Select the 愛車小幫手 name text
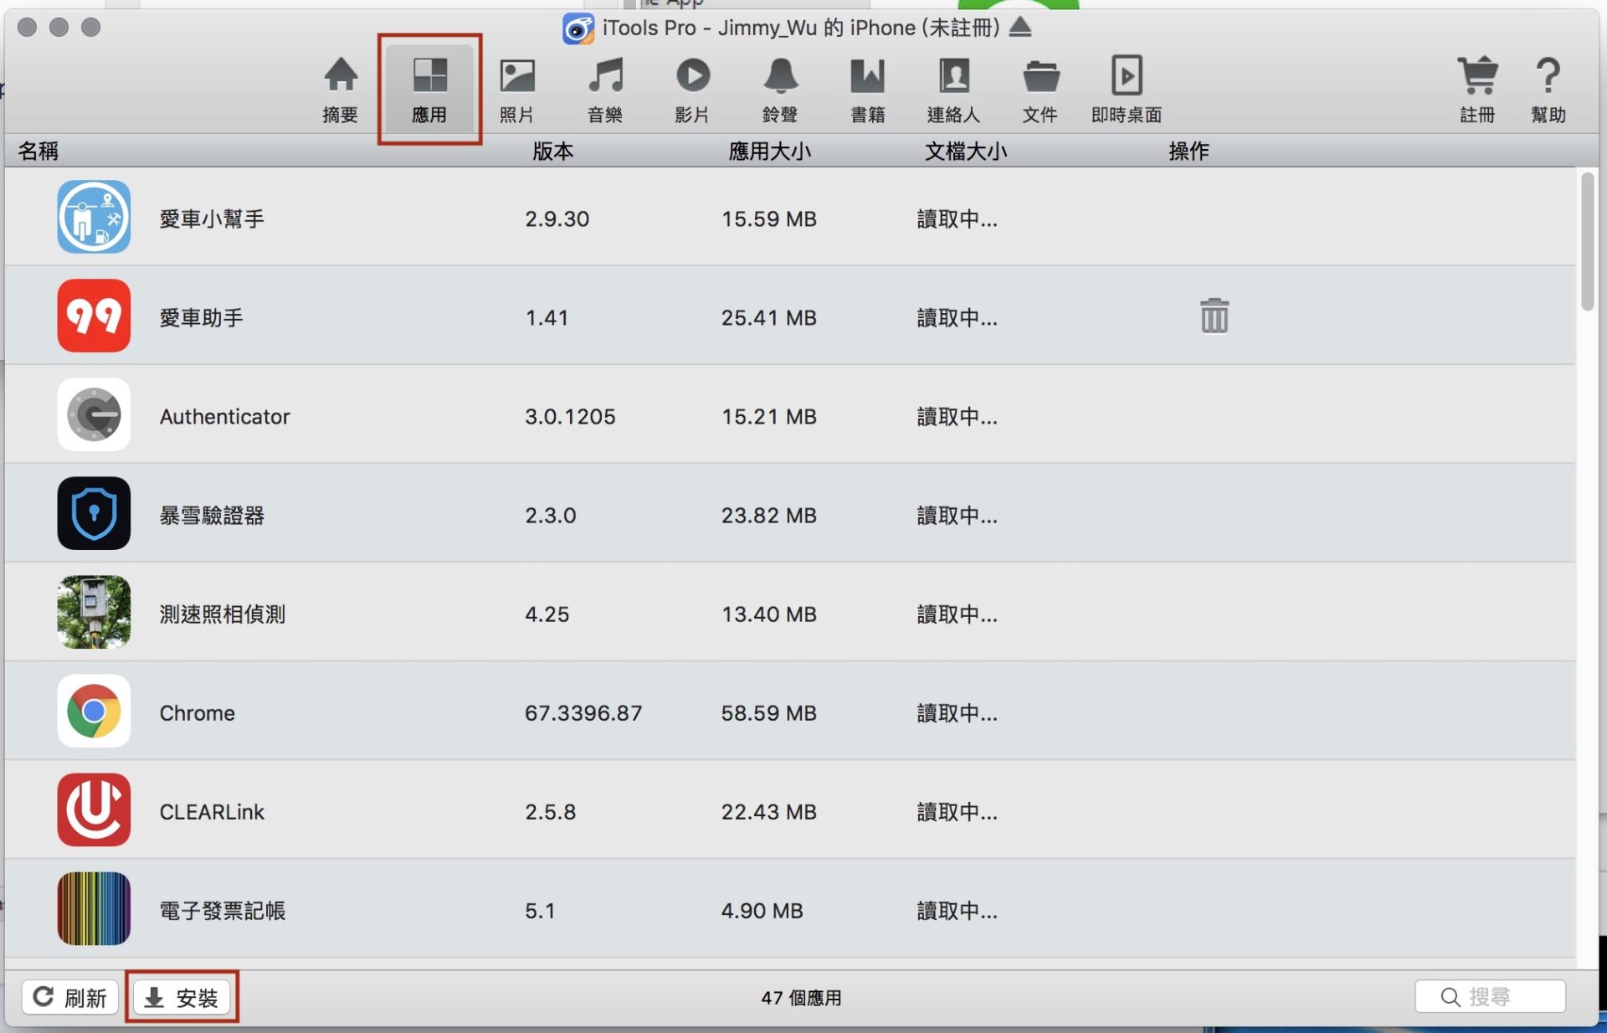 point(212,218)
